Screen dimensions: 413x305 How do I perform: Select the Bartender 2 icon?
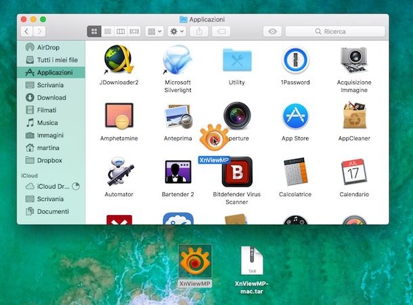178,172
